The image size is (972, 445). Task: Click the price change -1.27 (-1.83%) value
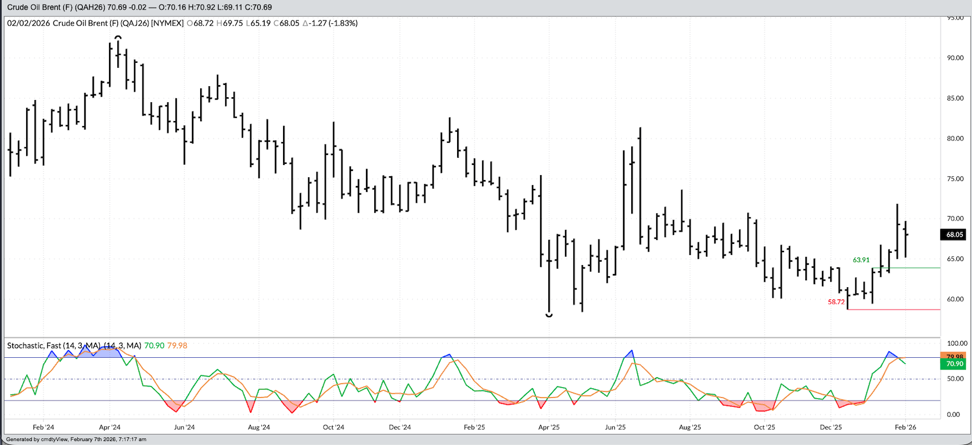330,23
